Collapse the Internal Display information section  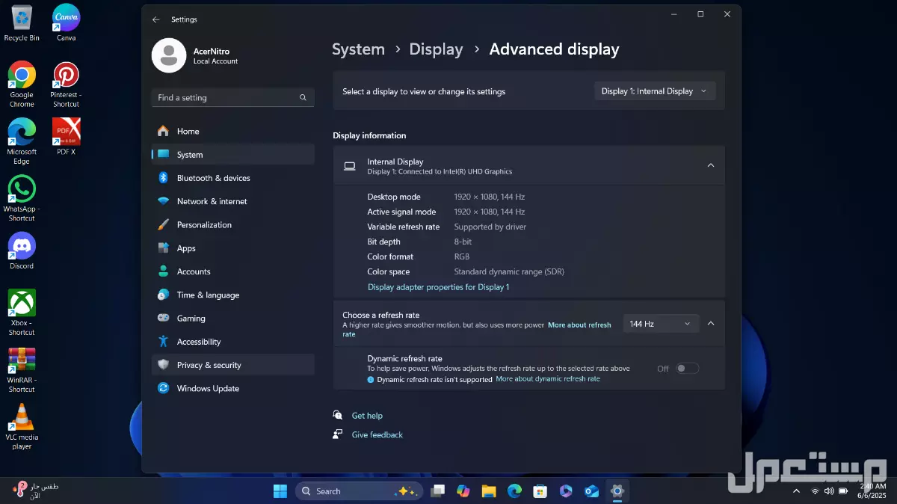(711, 165)
